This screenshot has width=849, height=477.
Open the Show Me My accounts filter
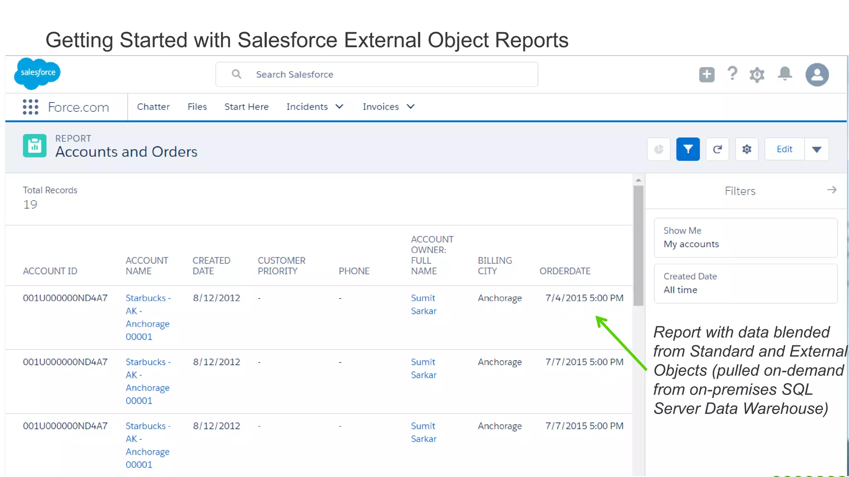click(x=746, y=238)
